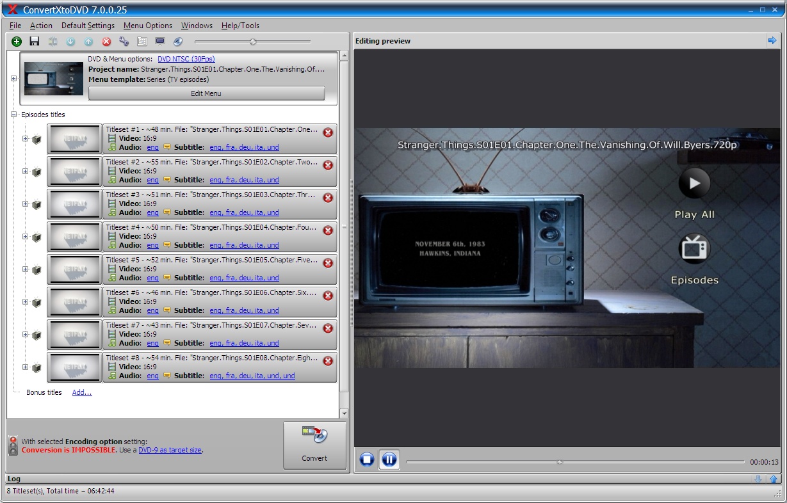Expand the DVD & Menu options node
This screenshot has width=787, height=503.
14,79
